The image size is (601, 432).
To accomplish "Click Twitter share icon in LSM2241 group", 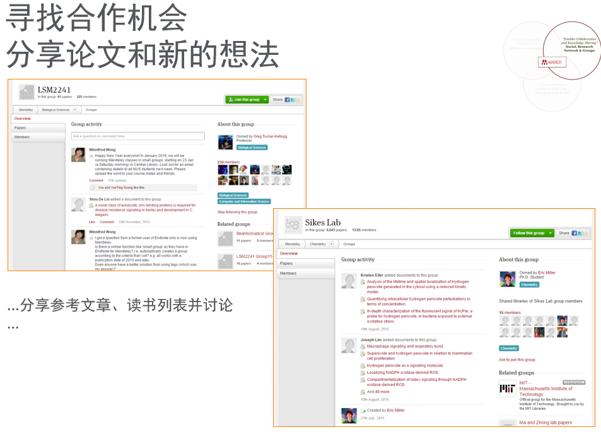I will (x=292, y=100).
